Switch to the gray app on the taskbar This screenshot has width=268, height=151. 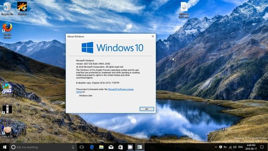click(130, 147)
